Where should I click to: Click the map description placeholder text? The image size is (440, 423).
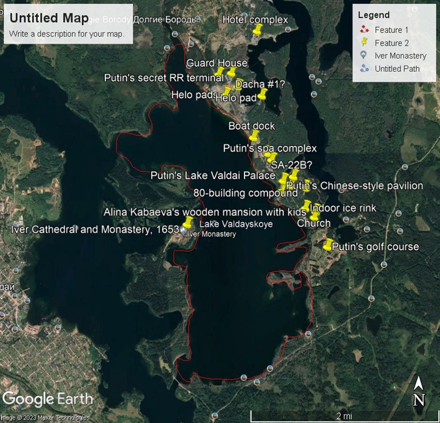coord(67,33)
